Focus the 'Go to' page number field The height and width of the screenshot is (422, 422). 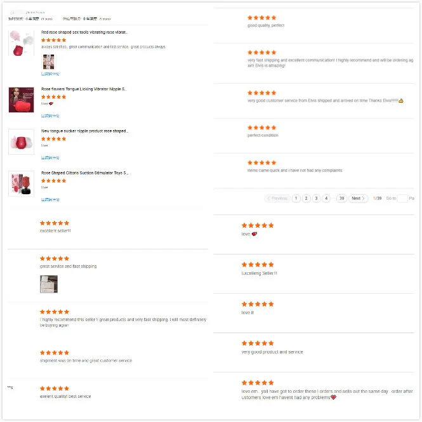pyautogui.click(x=402, y=199)
